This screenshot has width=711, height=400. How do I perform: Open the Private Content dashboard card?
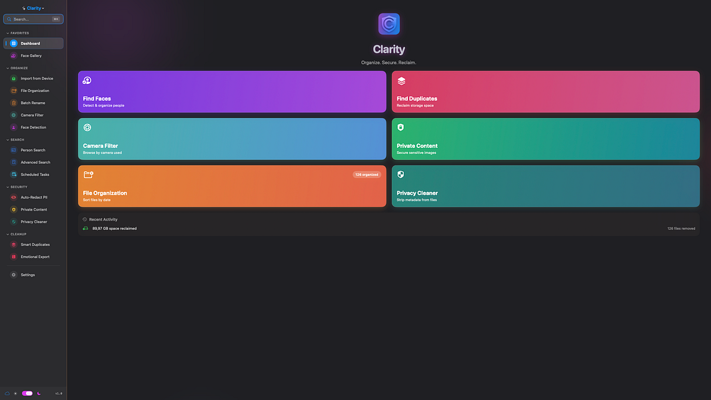tap(546, 139)
